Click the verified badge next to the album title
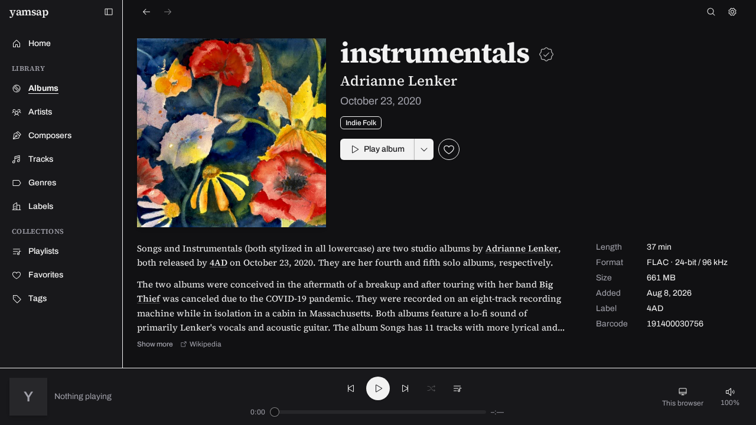This screenshot has height=425, width=756. [546, 54]
